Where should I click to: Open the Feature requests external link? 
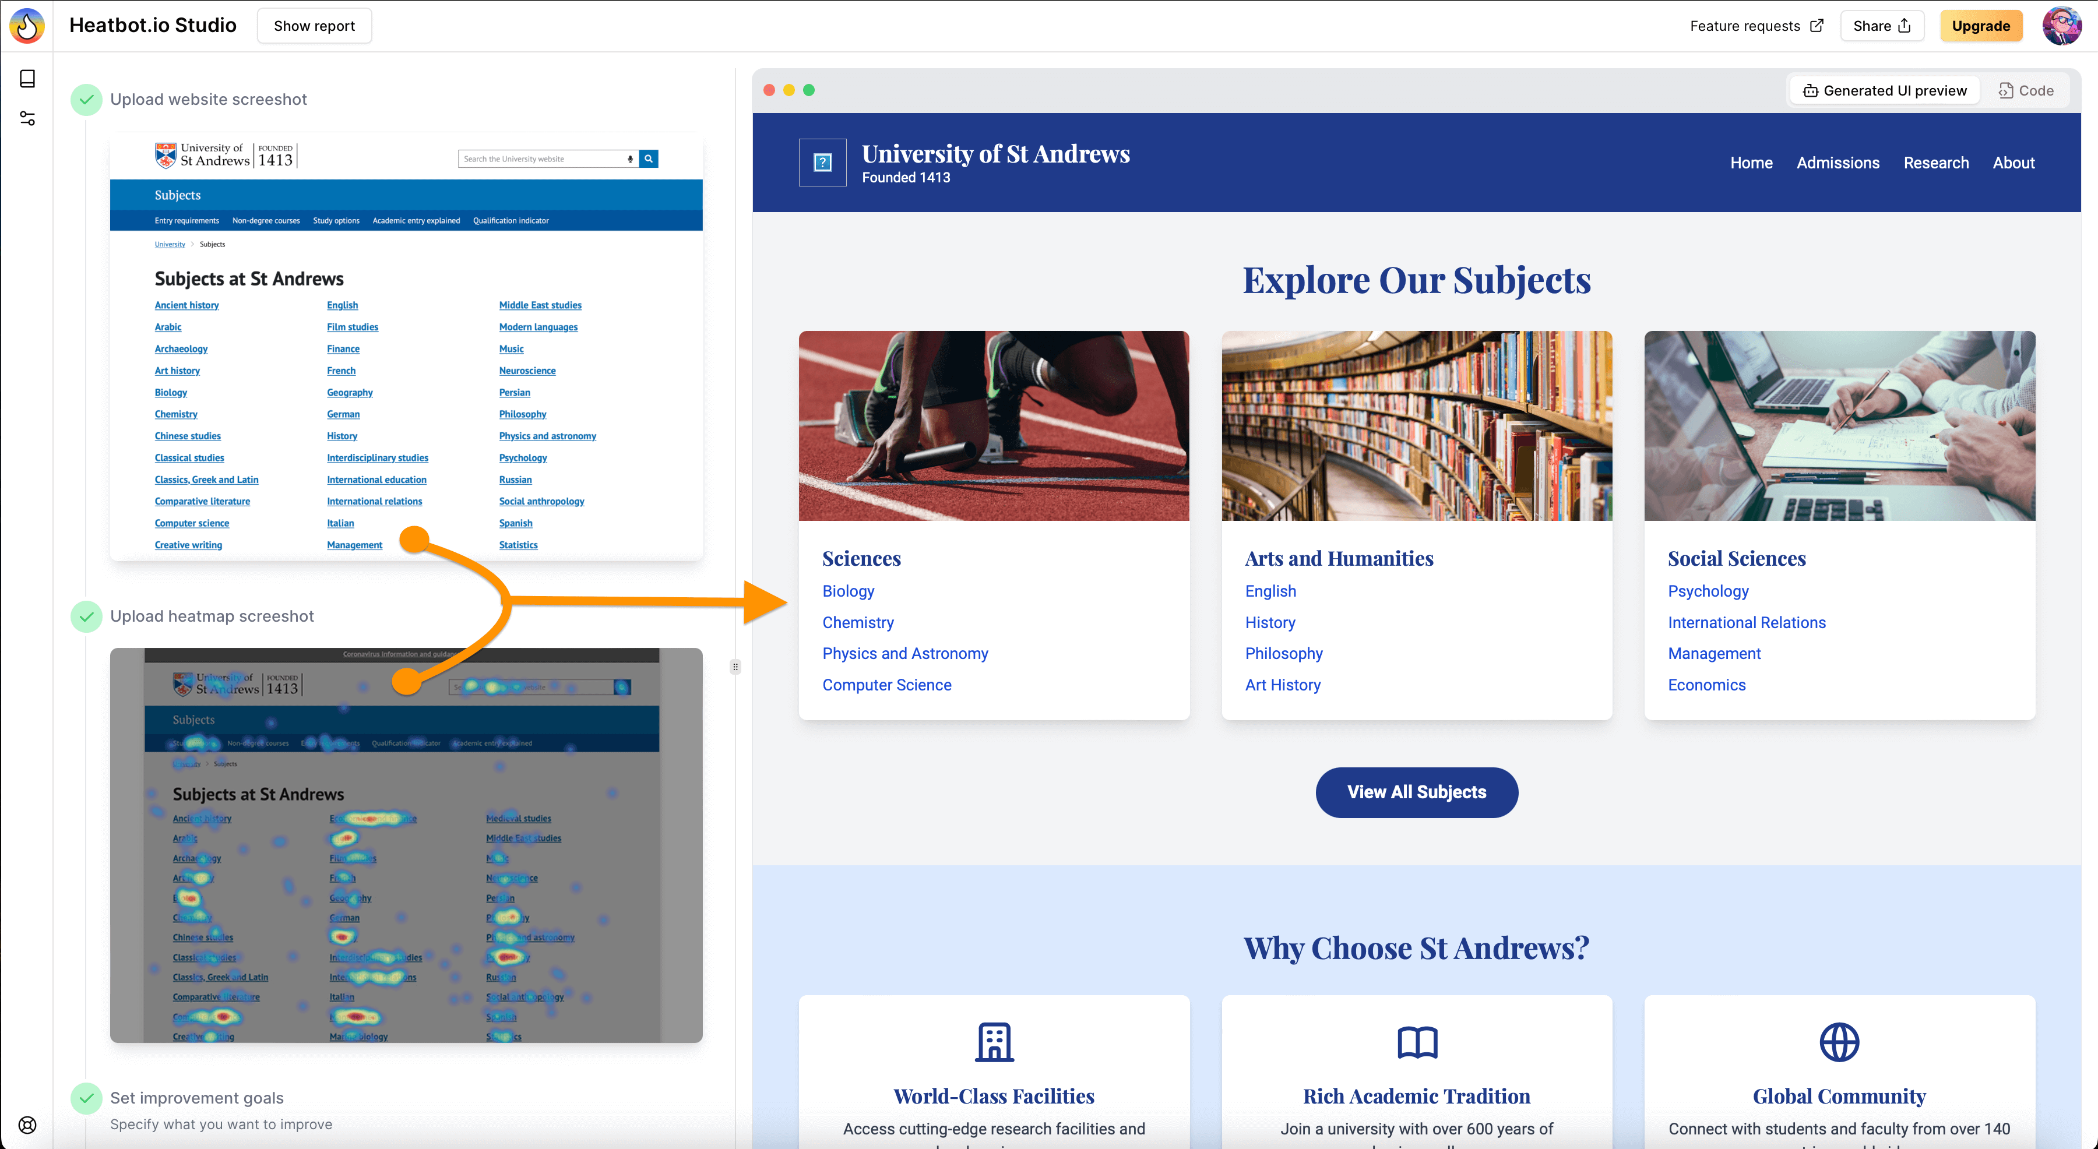tap(1756, 25)
